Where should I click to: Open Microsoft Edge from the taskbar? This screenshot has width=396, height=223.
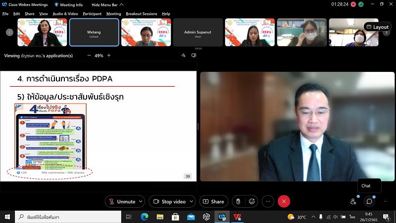pyautogui.click(x=144, y=217)
